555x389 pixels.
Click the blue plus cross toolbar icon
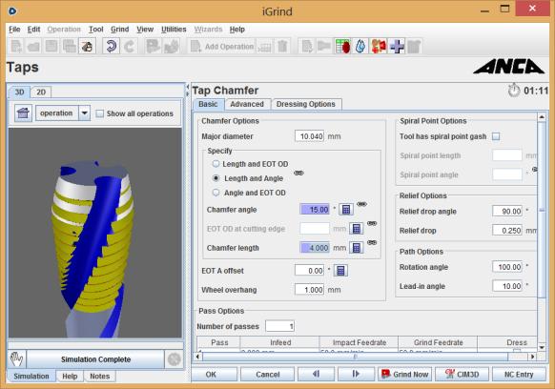397,47
